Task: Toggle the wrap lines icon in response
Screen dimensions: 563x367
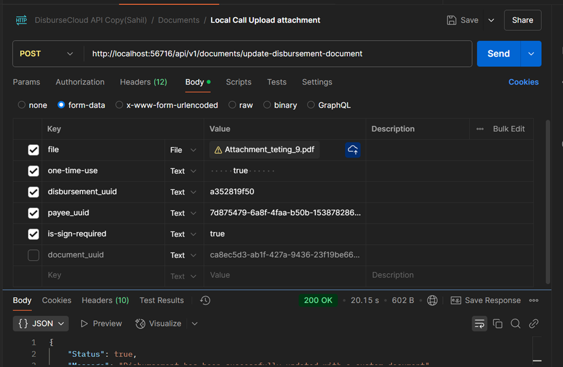Action: tap(479, 323)
